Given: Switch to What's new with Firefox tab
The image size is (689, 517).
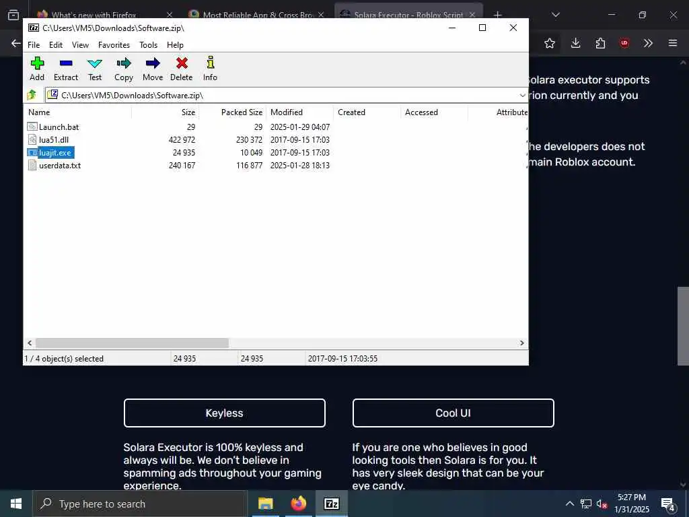Looking at the screenshot, I should coord(93,15).
